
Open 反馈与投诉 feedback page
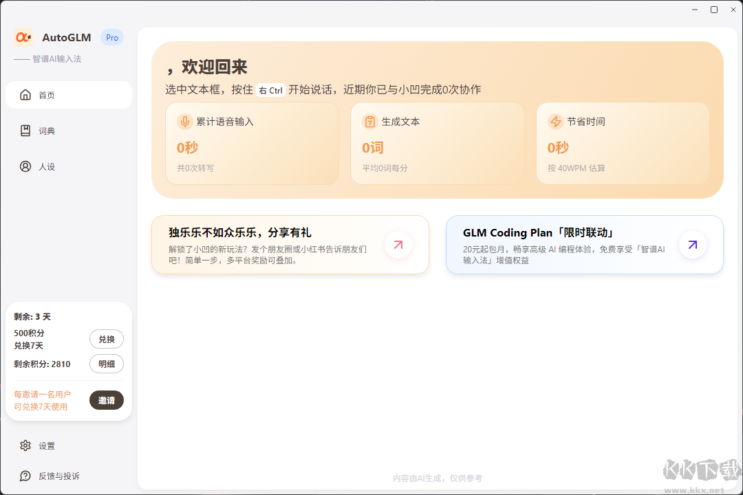[x=69, y=476]
